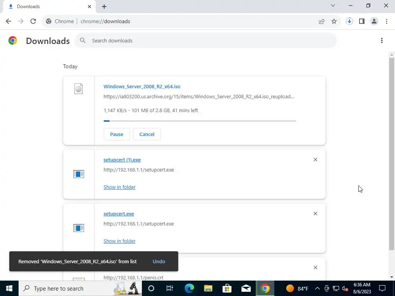This screenshot has height=296, width=395.
Task: Click the Meet Now tray icon
Action: 327,288
